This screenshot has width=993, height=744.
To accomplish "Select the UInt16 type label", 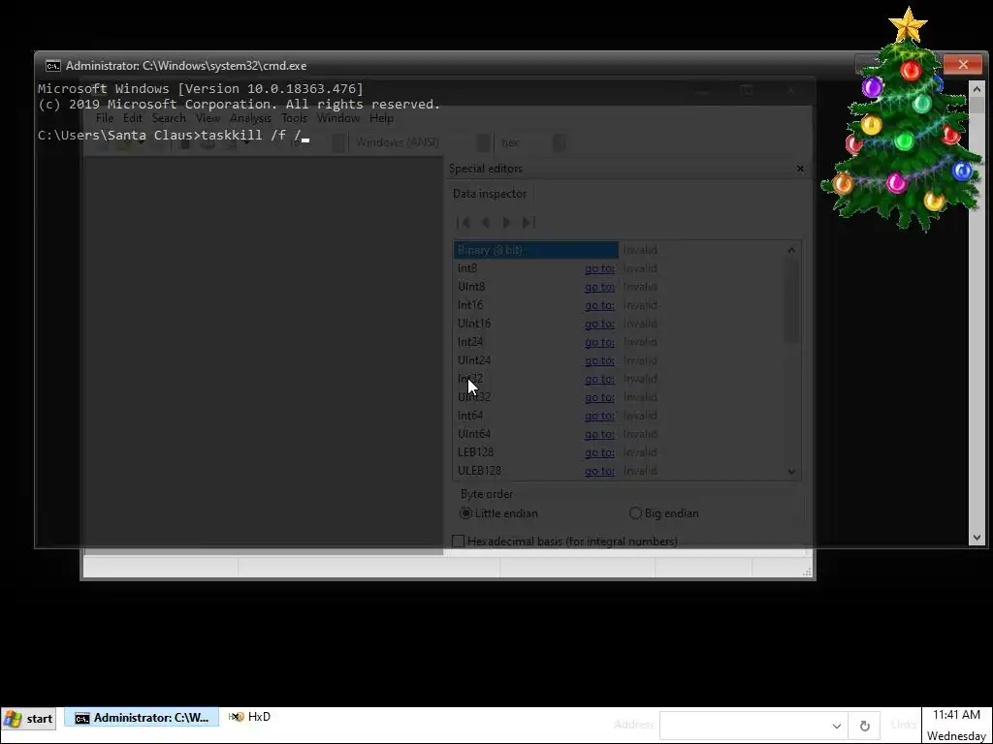I will [474, 324].
